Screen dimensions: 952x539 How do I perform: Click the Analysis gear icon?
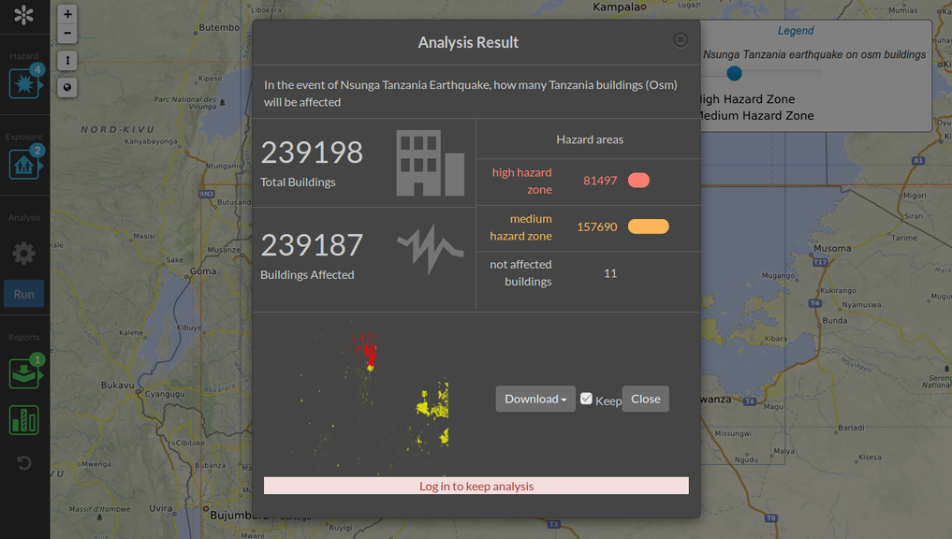(23, 253)
